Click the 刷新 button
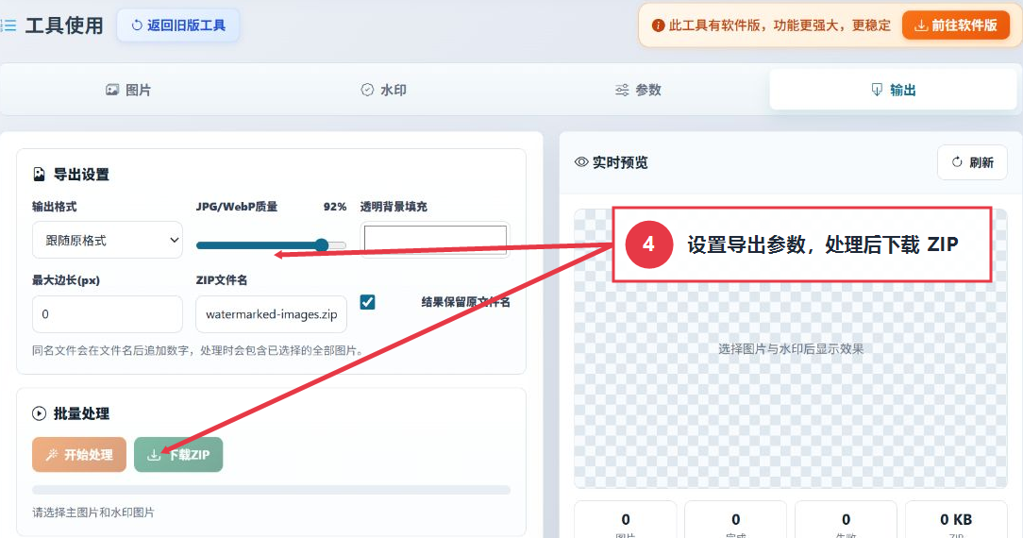The height and width of the screenshot is (538, 1023). (972, 162)
